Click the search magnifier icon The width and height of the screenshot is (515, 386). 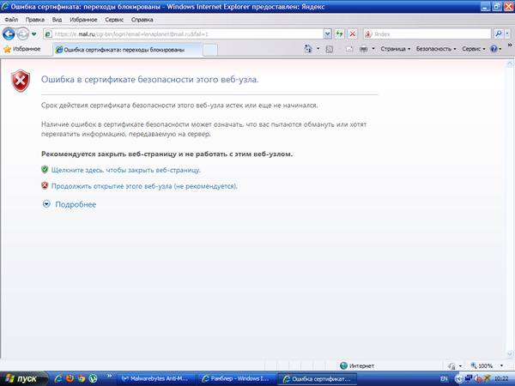point(499,33)
